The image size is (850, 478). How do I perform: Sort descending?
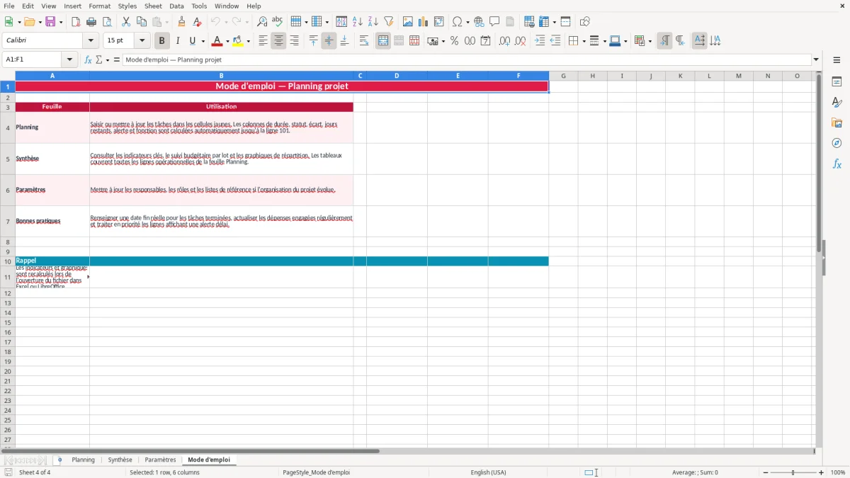tap(373, 22)
